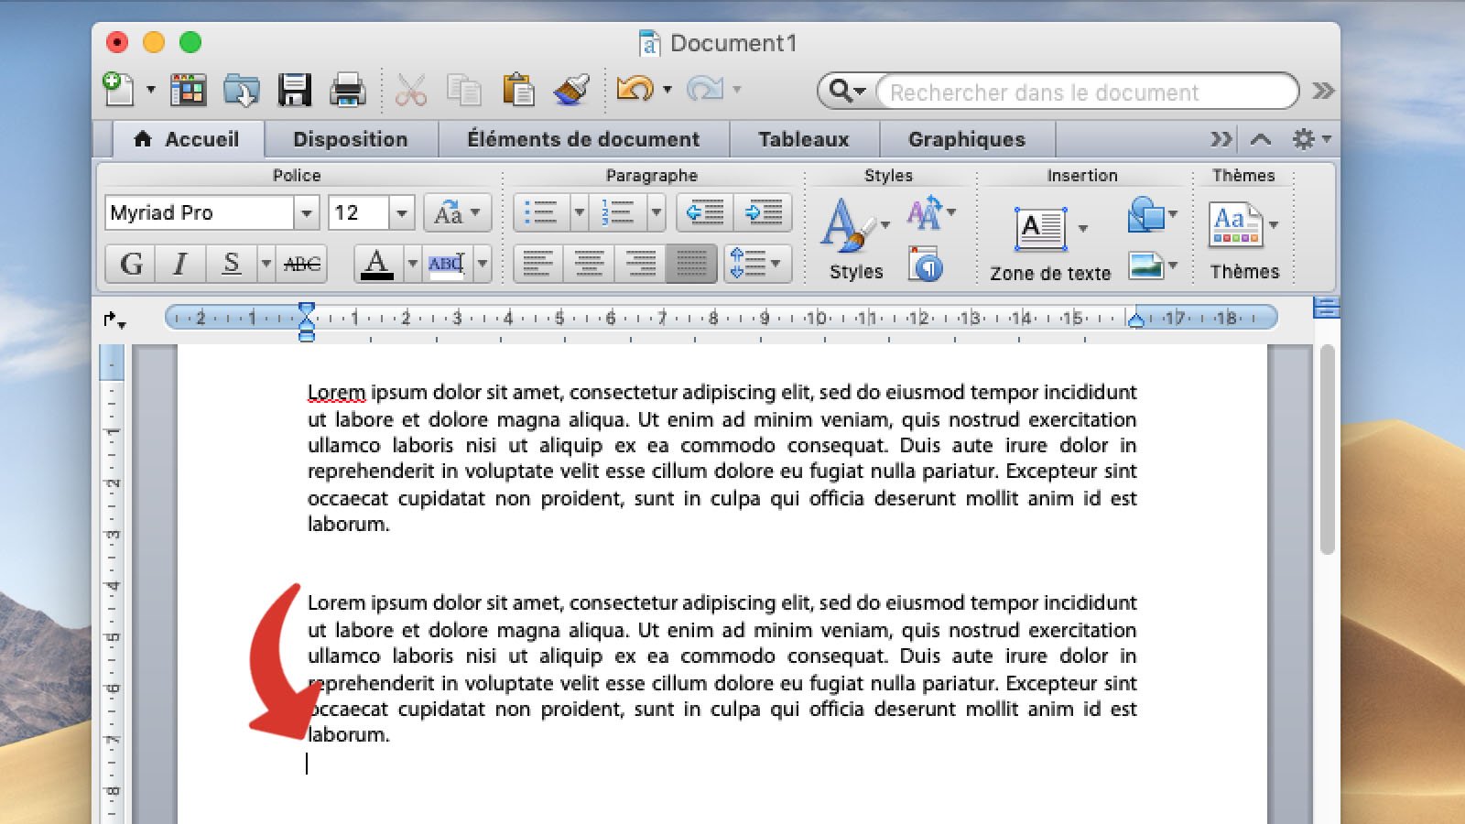Click the print icon in the toolbar
Viewport: 1465px width, 824px height.
[348, 89]
